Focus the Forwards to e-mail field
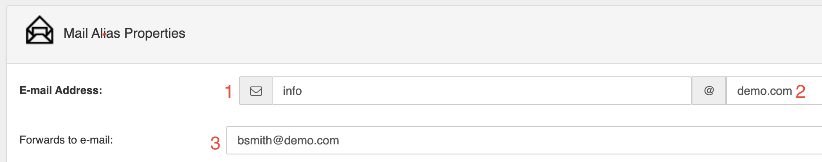The image size is (822, 162). click(x=524, y=140)
